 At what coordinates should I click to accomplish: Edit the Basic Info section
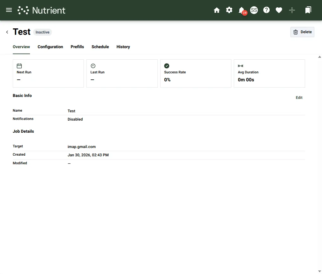point(299,98)
